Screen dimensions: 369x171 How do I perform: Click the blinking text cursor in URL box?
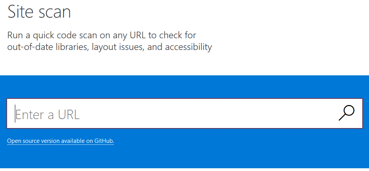click(x=15, y=114)
